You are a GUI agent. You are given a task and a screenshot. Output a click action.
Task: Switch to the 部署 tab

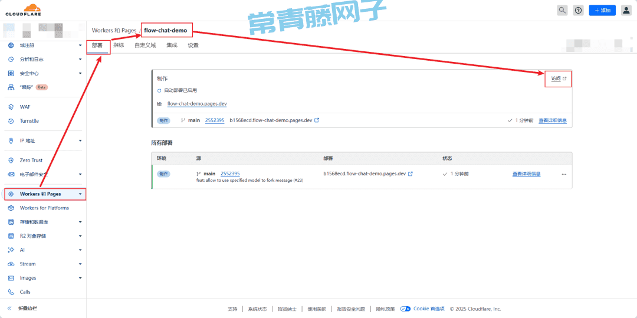tap(97, 45)
